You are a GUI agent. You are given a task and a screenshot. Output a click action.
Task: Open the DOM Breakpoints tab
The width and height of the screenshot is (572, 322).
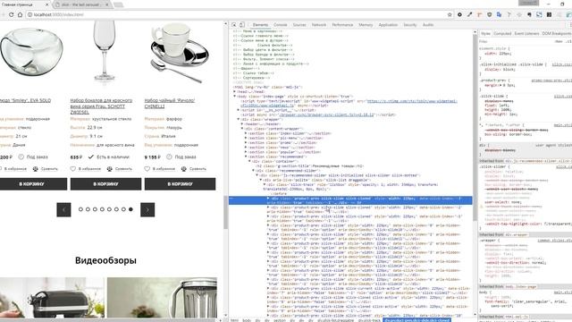tap(557, 34)
